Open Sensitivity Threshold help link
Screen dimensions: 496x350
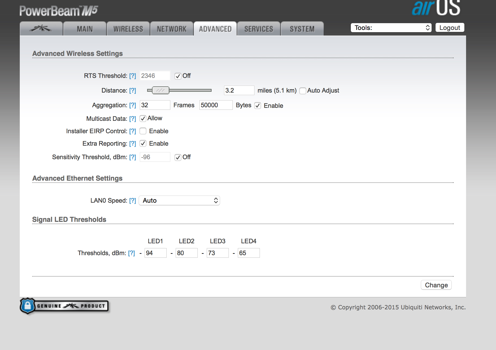point(132,157)
